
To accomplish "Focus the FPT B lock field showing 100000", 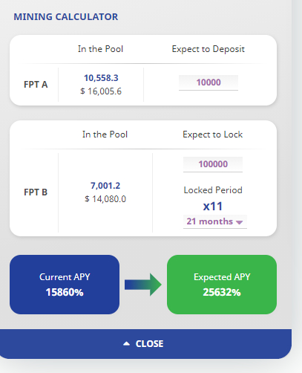I will (x=213, y=164).
